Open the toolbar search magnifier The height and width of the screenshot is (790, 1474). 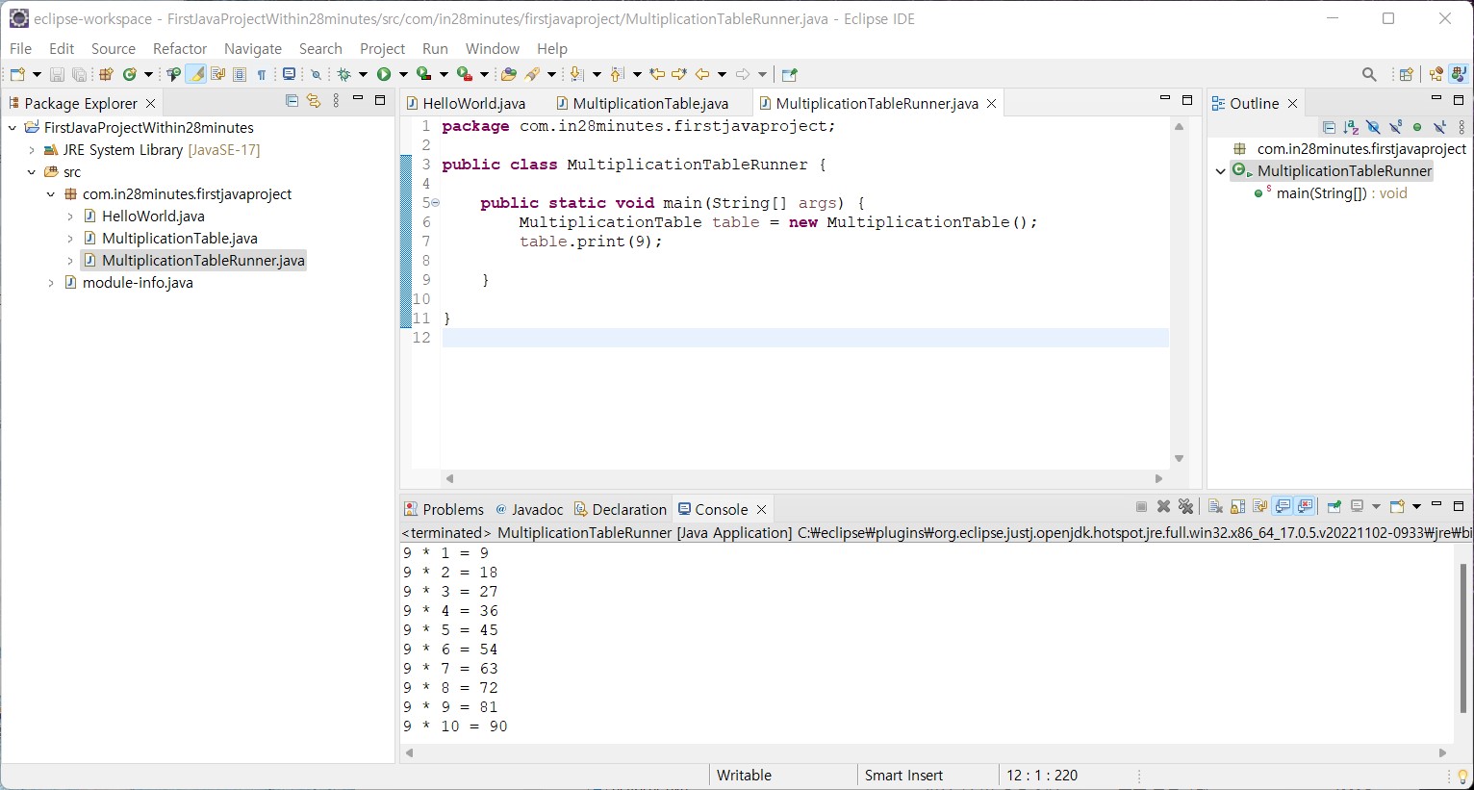coord(1369,74)
